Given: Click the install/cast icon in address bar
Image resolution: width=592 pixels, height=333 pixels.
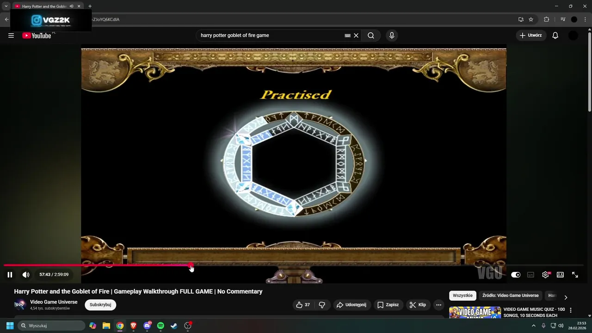Looking at the screenshot, I should coord(521,19).
